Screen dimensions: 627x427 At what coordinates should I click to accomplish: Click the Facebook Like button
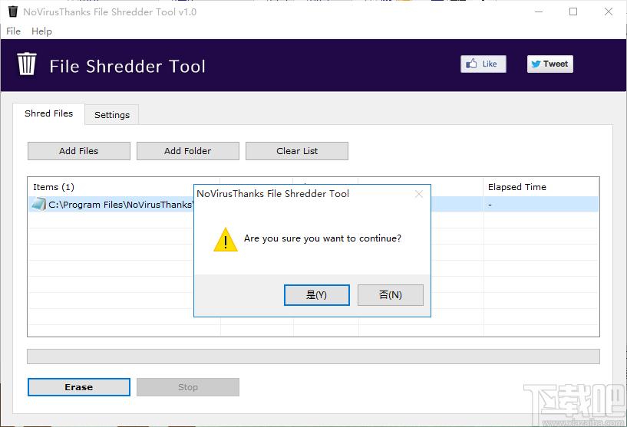click(x=483, y=64)
